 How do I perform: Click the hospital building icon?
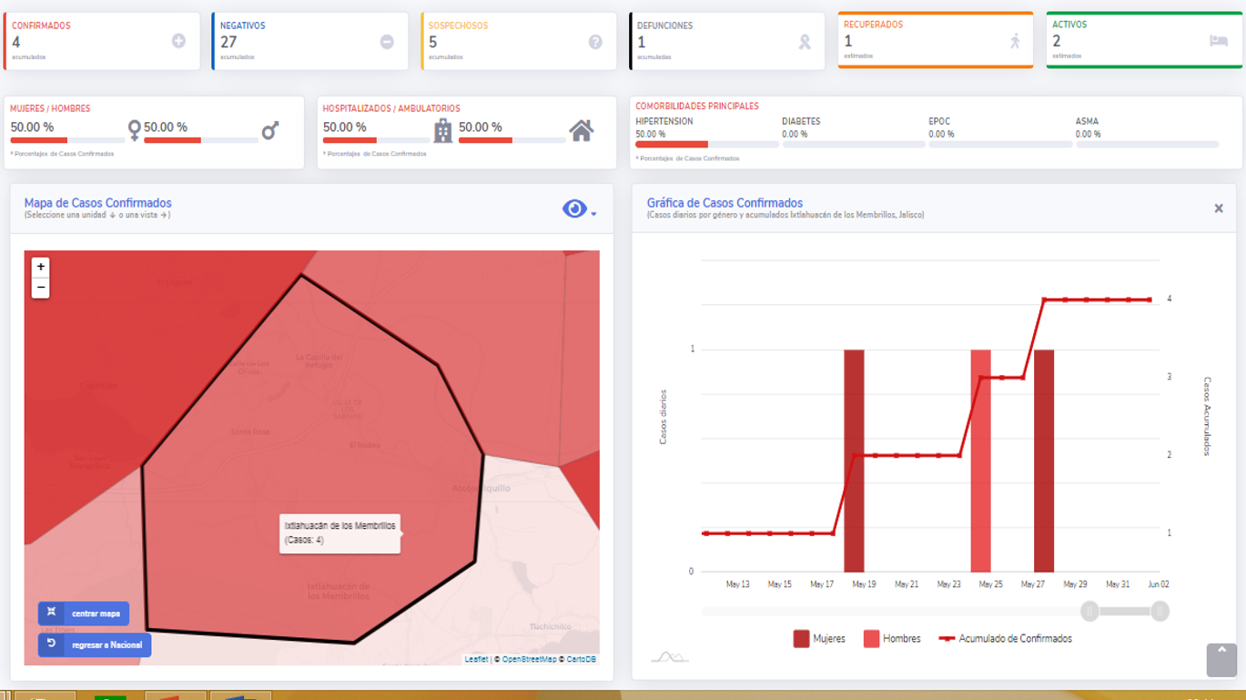(x=443, y=131)
